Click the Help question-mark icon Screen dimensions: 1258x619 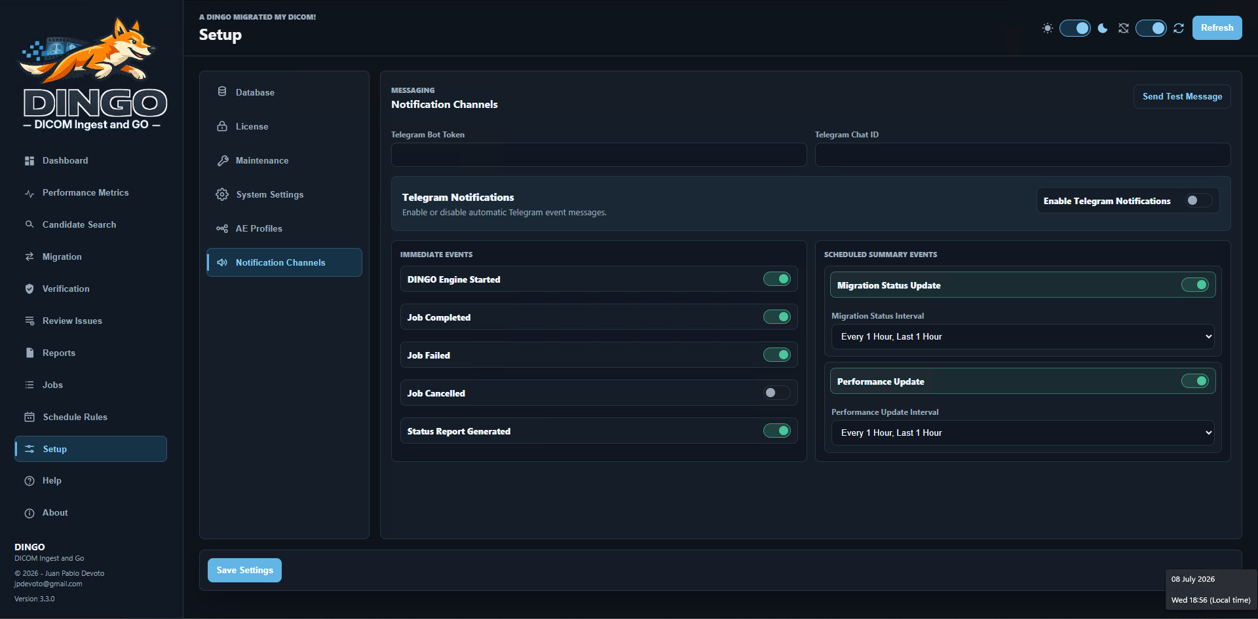point(29,481)
